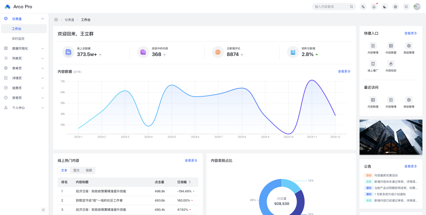The width and height of the screenshot is (426, 215).
Task: Open page settings gear icon in header
Action: click(396, 7)
